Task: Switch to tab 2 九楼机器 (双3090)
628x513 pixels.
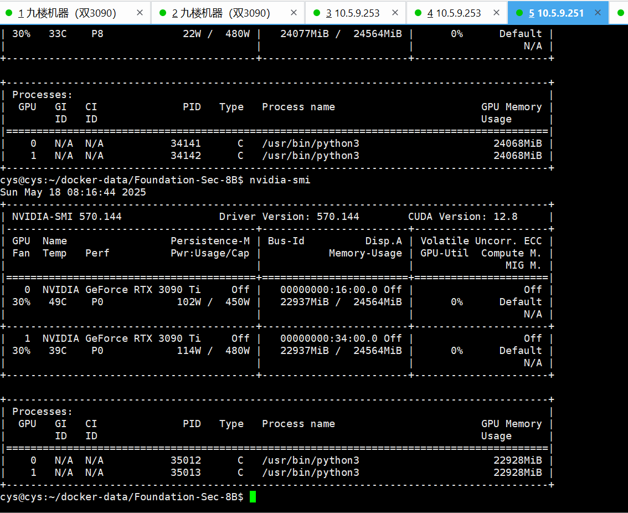Action: [229, 13]
